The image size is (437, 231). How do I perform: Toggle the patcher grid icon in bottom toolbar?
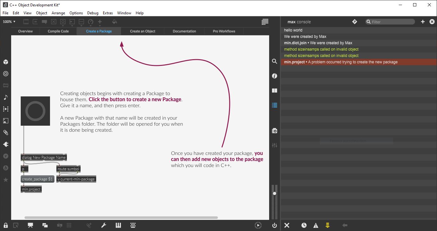pos(69,225)
